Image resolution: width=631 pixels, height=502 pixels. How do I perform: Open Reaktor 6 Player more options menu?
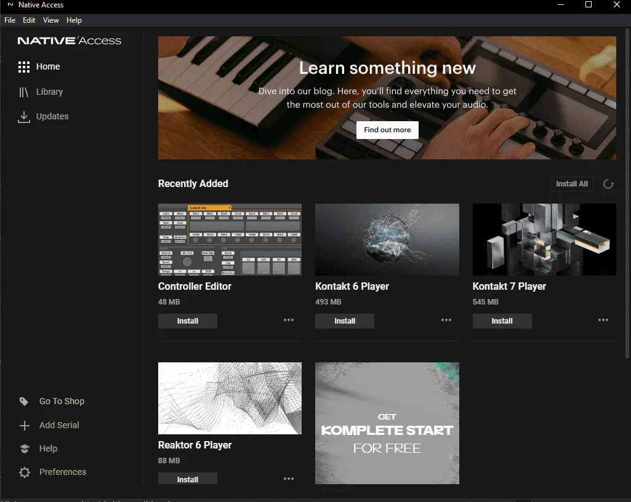tap(289, 479)
